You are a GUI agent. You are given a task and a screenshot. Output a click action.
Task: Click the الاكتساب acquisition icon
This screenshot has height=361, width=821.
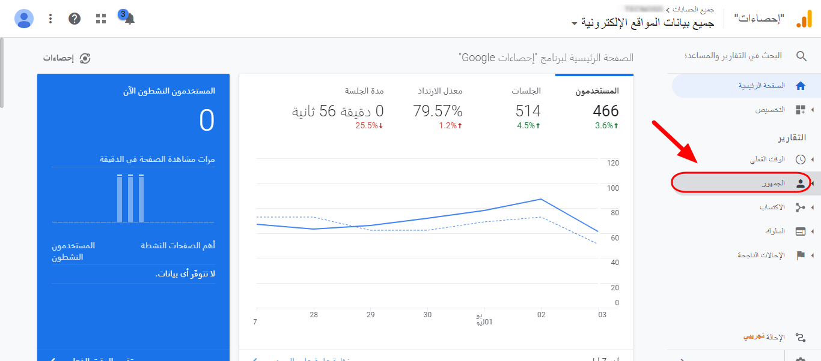[801, 207]
